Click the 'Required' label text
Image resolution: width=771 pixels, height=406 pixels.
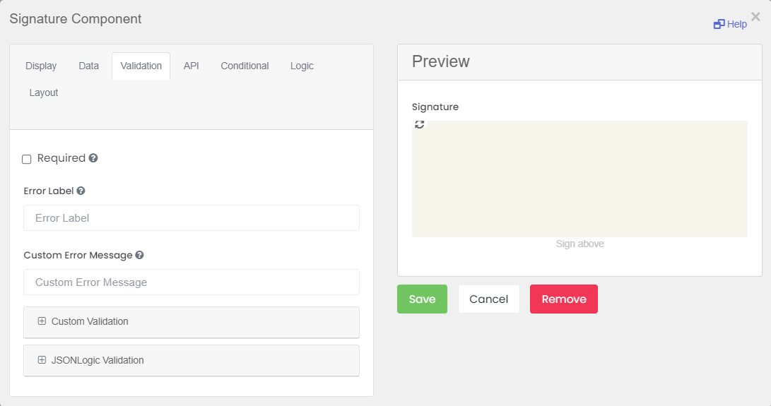pyautogui.click(x=61, y=157)
